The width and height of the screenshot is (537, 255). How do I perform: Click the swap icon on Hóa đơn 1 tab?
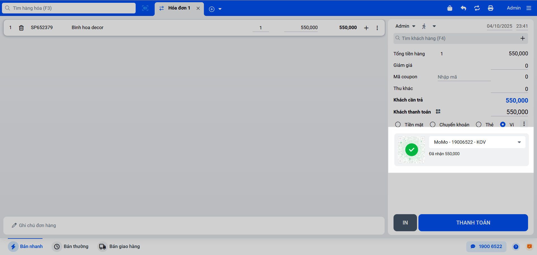point(161,8)
